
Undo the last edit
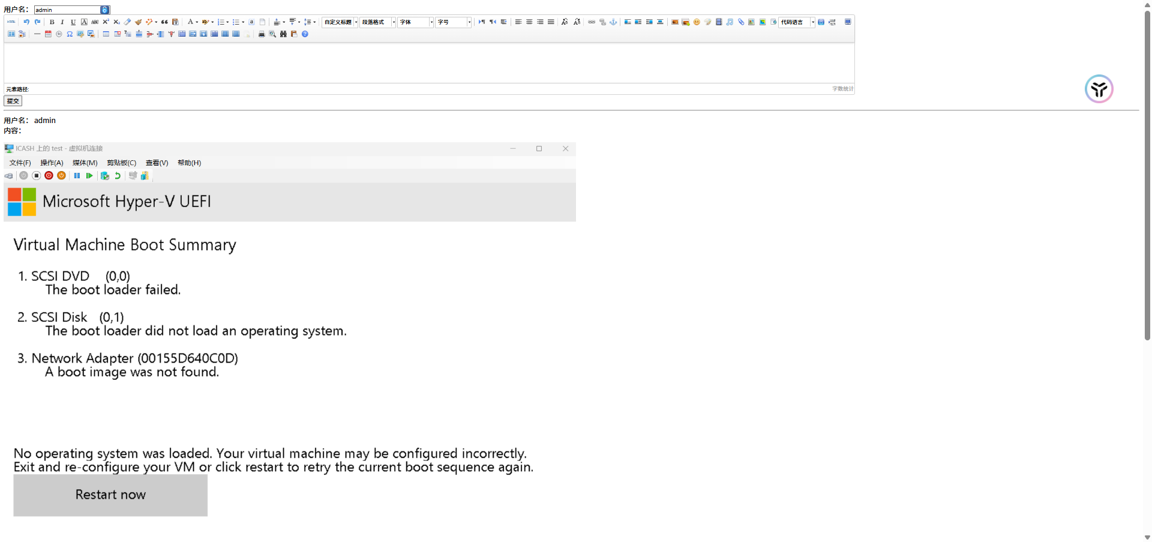coord(26,22)
